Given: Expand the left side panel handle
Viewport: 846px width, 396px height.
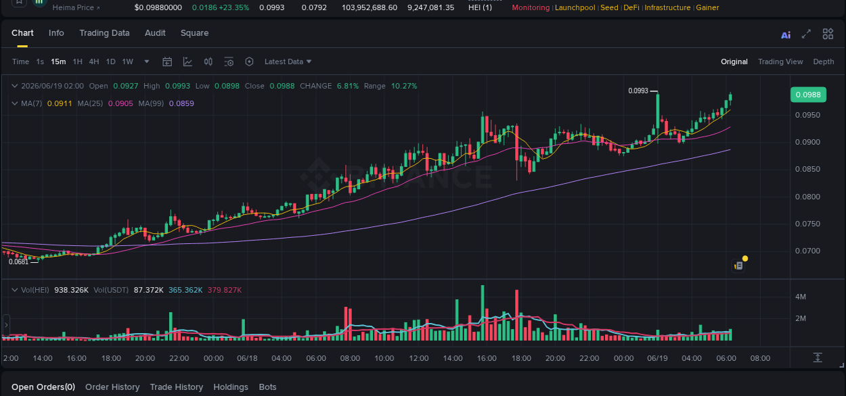Looking at the screenshot, I should pyautogui.click(x=6, y=325).
